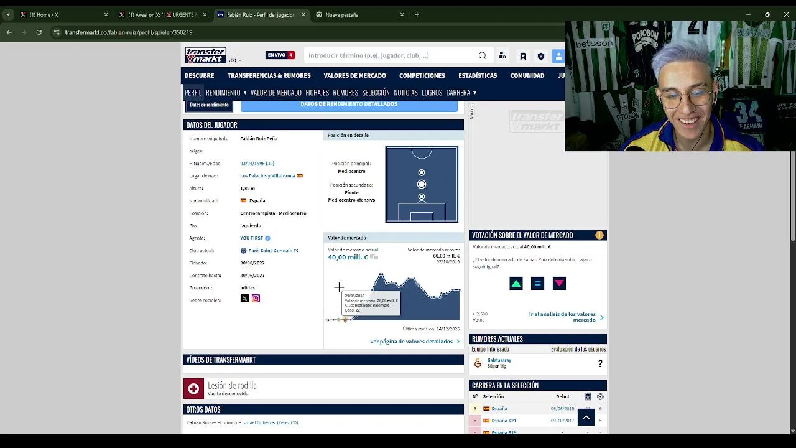
Task: Vote market value stays equal, blue icon
Action: pos(538,284)
